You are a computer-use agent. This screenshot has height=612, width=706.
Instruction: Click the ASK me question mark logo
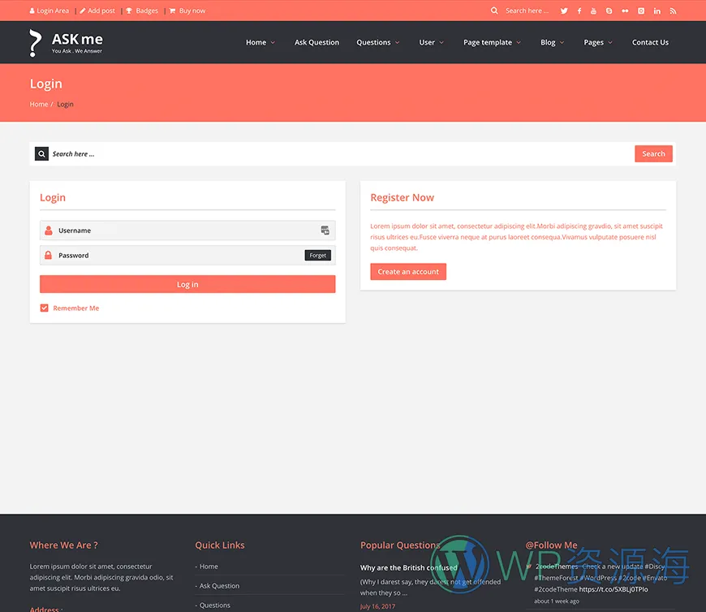point(35,42)
